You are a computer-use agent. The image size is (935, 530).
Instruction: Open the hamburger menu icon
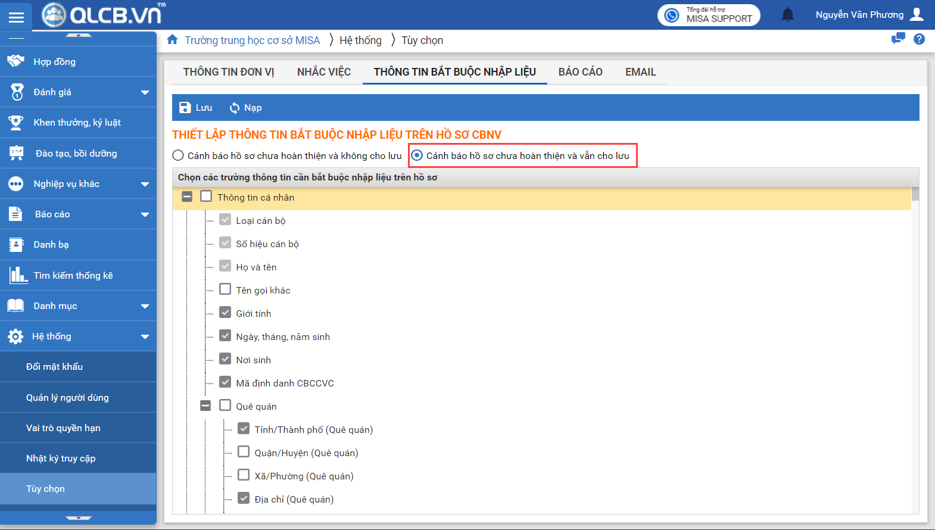16,17
